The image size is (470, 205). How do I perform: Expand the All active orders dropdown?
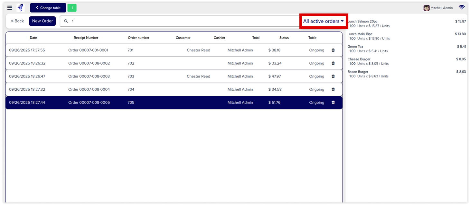[x=323, y=21]
